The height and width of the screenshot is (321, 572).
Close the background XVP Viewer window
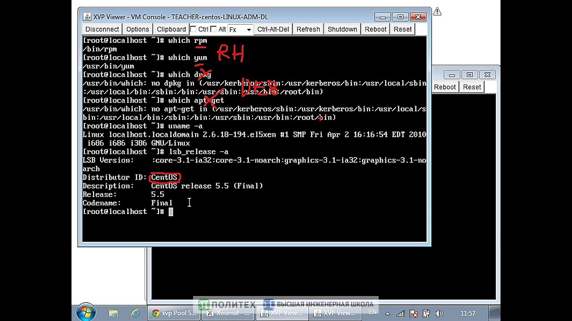click(x=488, y=74)
